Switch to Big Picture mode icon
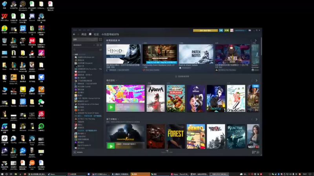 (250, 31)
